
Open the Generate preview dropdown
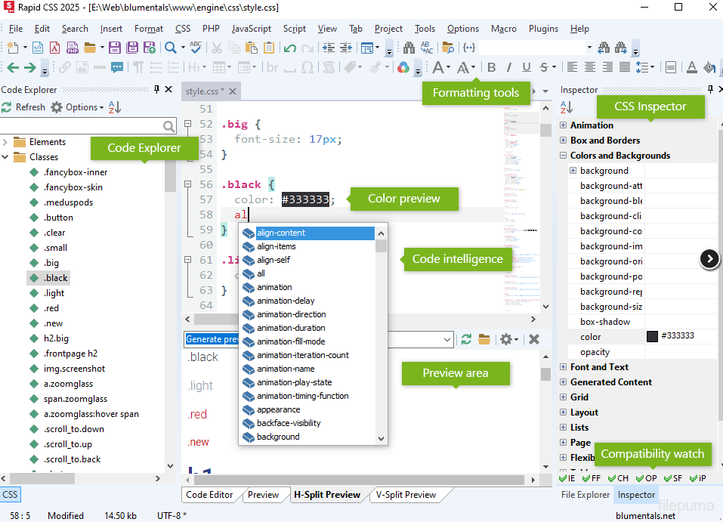tap(447, 339)
